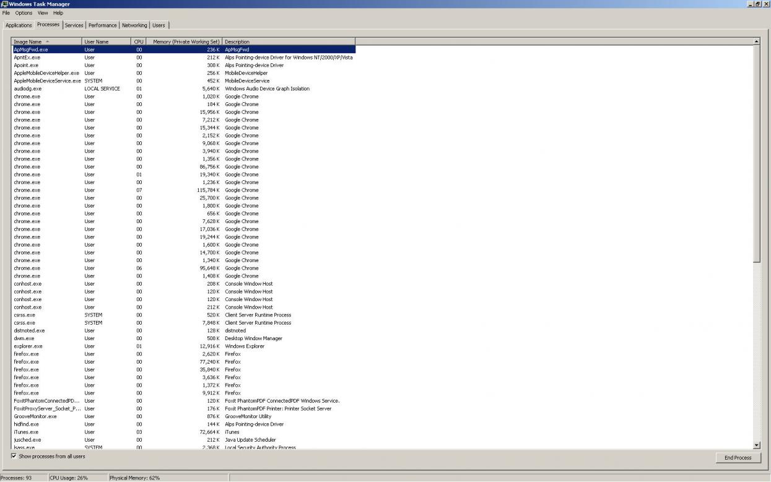Switch to the Applications tab
Image resolution: width=771 pixels, height=482 pixels.
19,25
